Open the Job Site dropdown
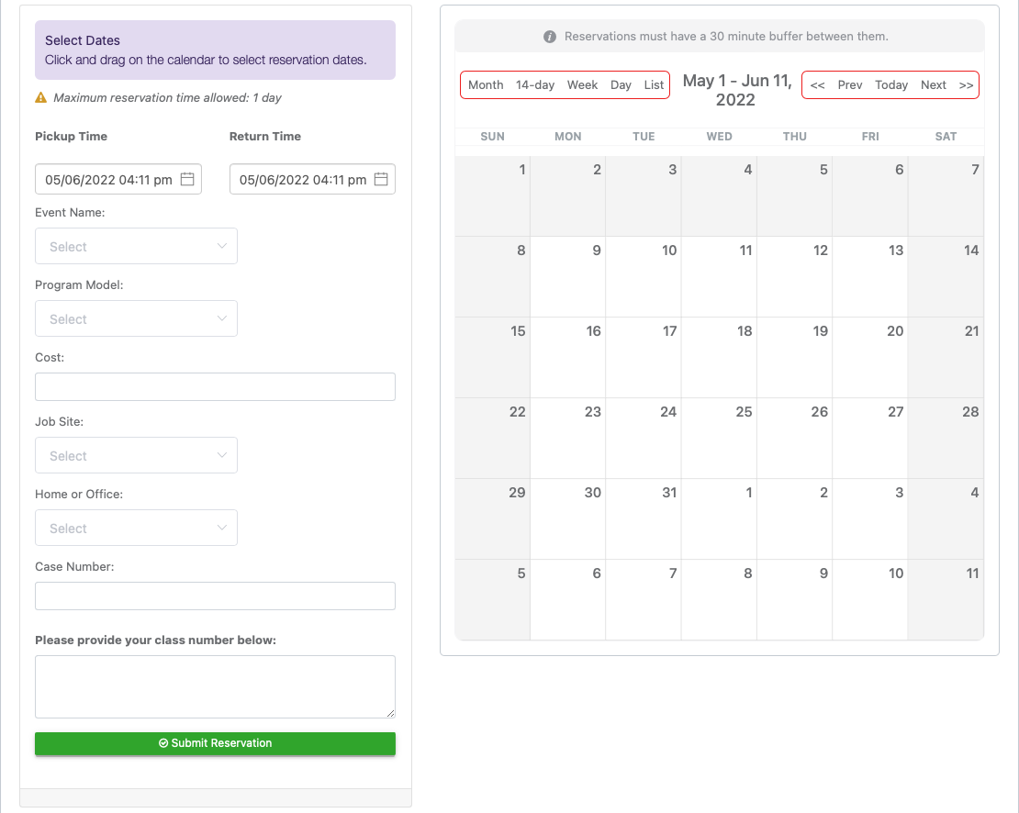This screenshot has width=1019, height=813. [136, 455]
